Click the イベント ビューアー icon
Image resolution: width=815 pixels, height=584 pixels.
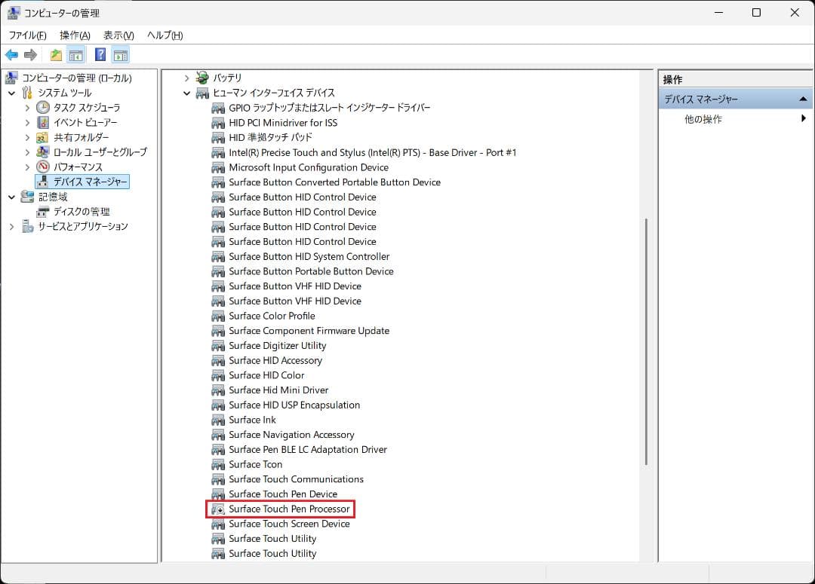pyautogui.click(x=42, y=123)
